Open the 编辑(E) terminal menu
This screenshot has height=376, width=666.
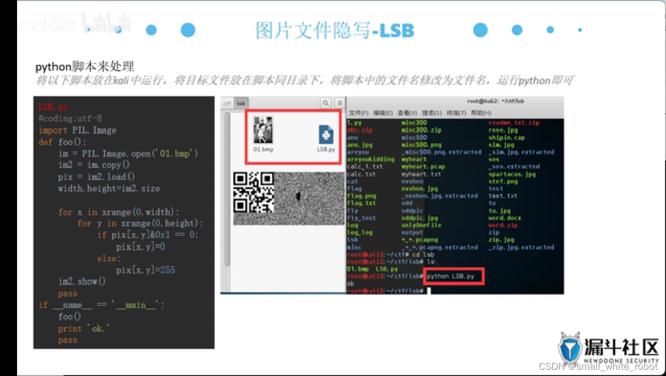383,112
